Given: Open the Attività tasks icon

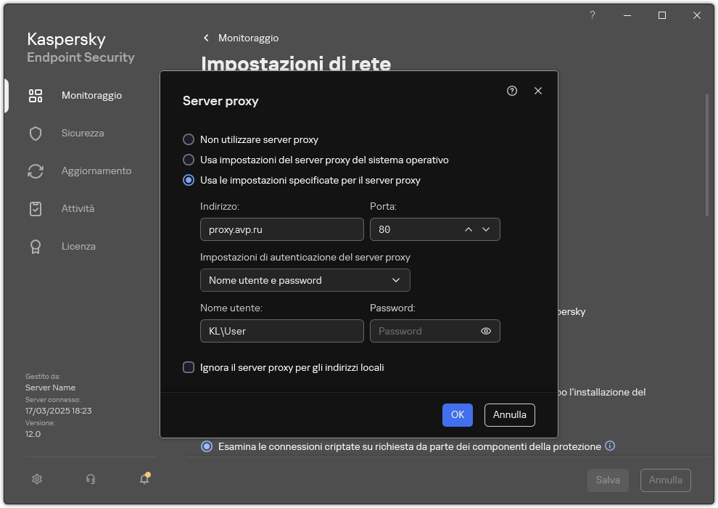Looking at the screenshot, I should point(36,208).
